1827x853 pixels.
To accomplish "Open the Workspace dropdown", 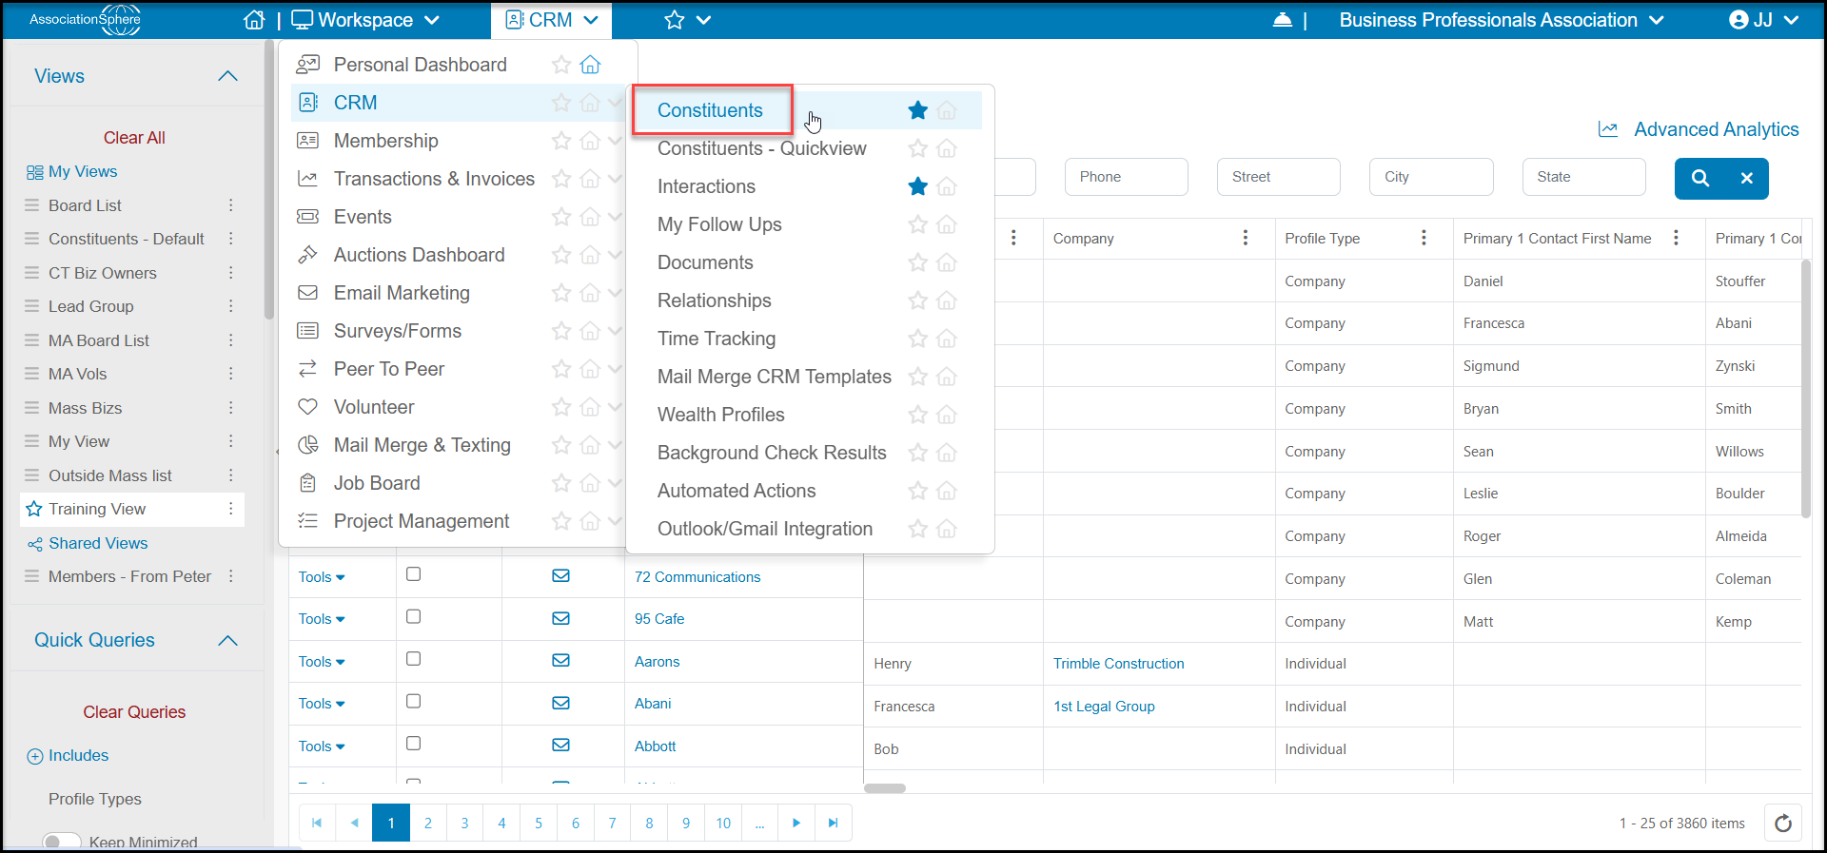I will (x=365, y=20).
